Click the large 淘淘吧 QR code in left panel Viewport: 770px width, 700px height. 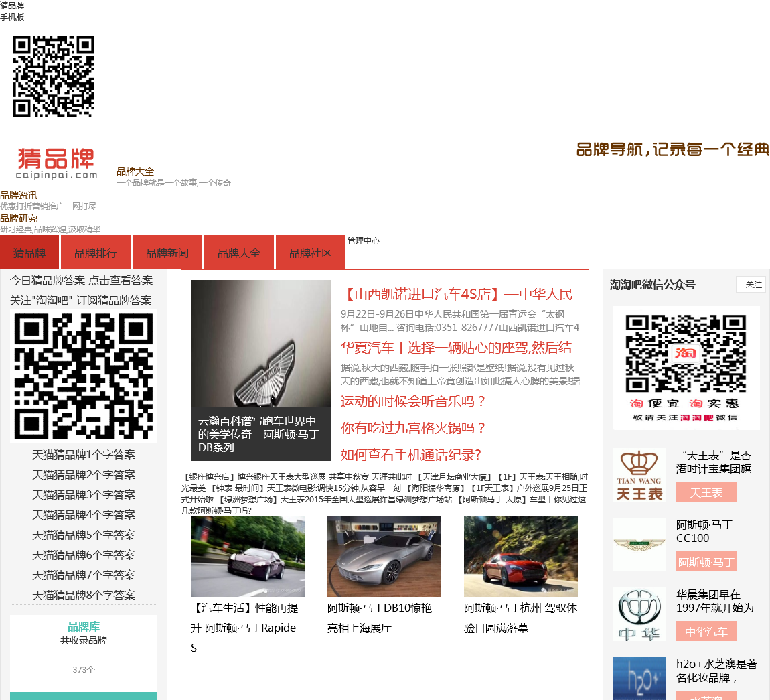(84, 376)
